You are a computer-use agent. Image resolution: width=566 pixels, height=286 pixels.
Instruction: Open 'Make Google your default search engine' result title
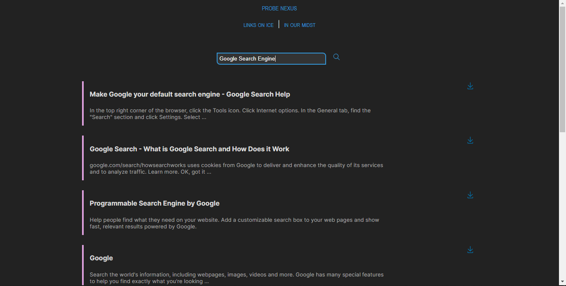pyautogui.click(x=190, y=95)
